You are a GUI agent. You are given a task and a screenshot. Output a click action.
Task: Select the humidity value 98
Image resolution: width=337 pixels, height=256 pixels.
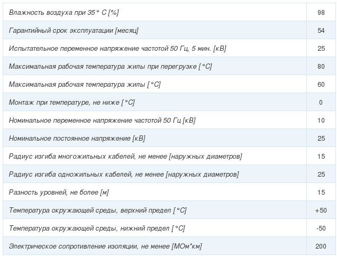click(321, 12)
